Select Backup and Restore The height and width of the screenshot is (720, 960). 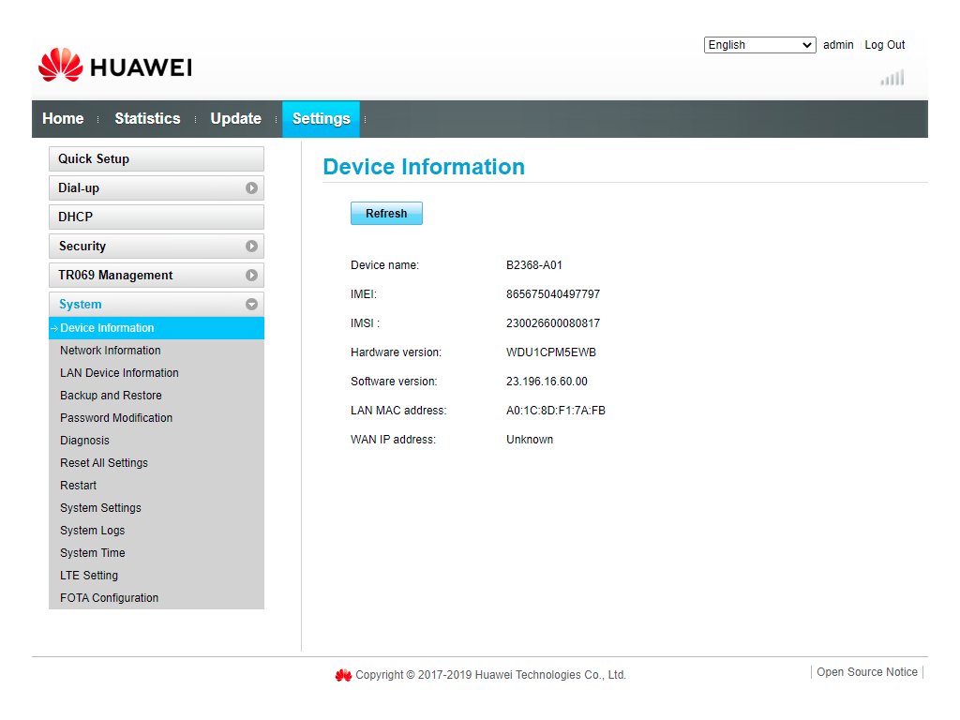(x=111, y=396)
